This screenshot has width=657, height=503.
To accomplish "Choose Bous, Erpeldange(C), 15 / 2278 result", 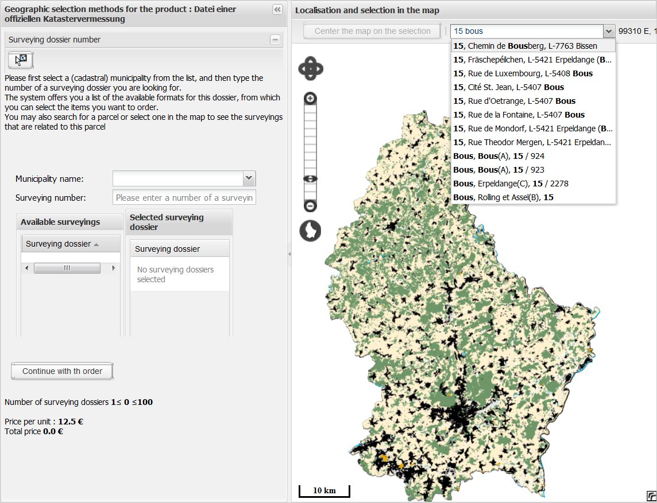I will [511, 184].
